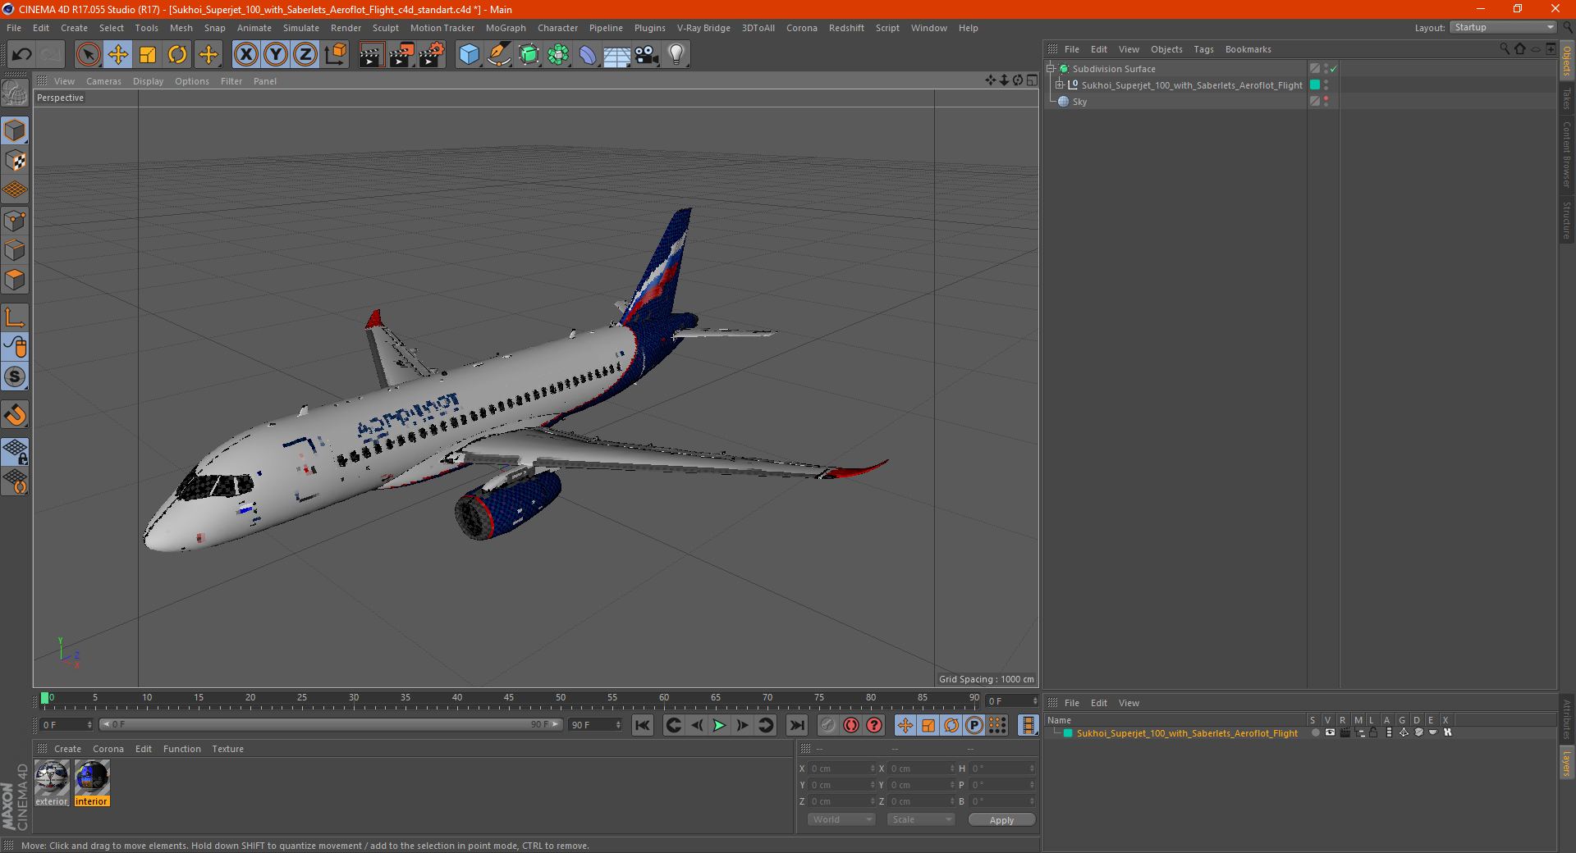Open the Mesh menu

181,28
